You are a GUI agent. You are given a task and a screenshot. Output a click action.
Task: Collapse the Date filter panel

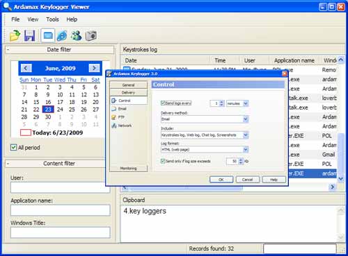pyautogui.click(x=8, y=49)
